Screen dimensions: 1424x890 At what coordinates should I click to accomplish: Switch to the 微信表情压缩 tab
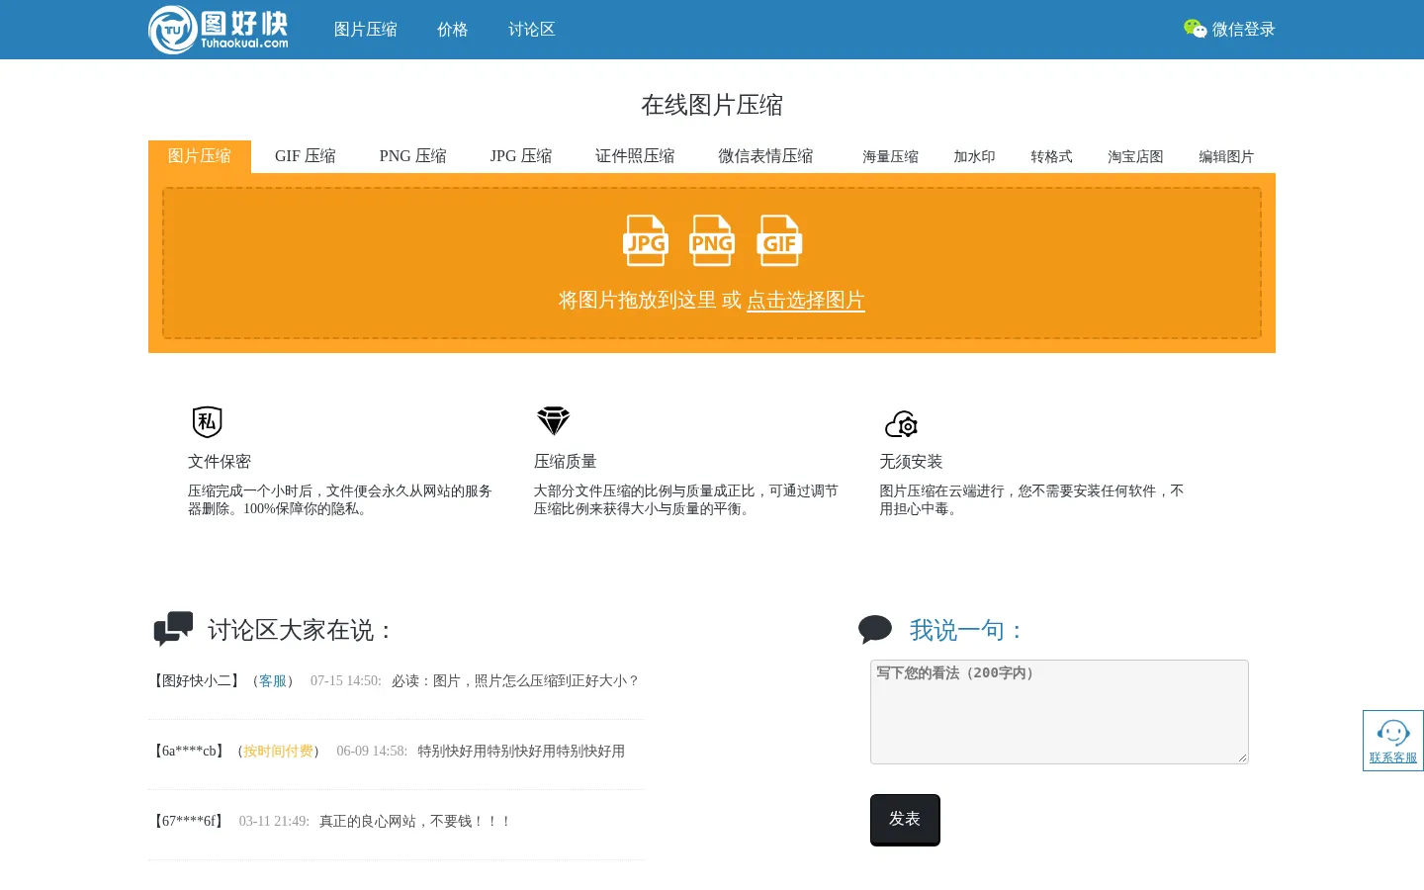click(x=765, y=156)
